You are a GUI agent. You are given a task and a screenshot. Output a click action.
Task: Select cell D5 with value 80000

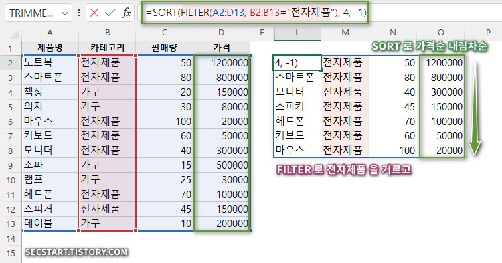click(222, 107)
